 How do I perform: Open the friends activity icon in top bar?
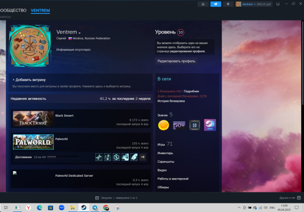[x=203, y=4]
